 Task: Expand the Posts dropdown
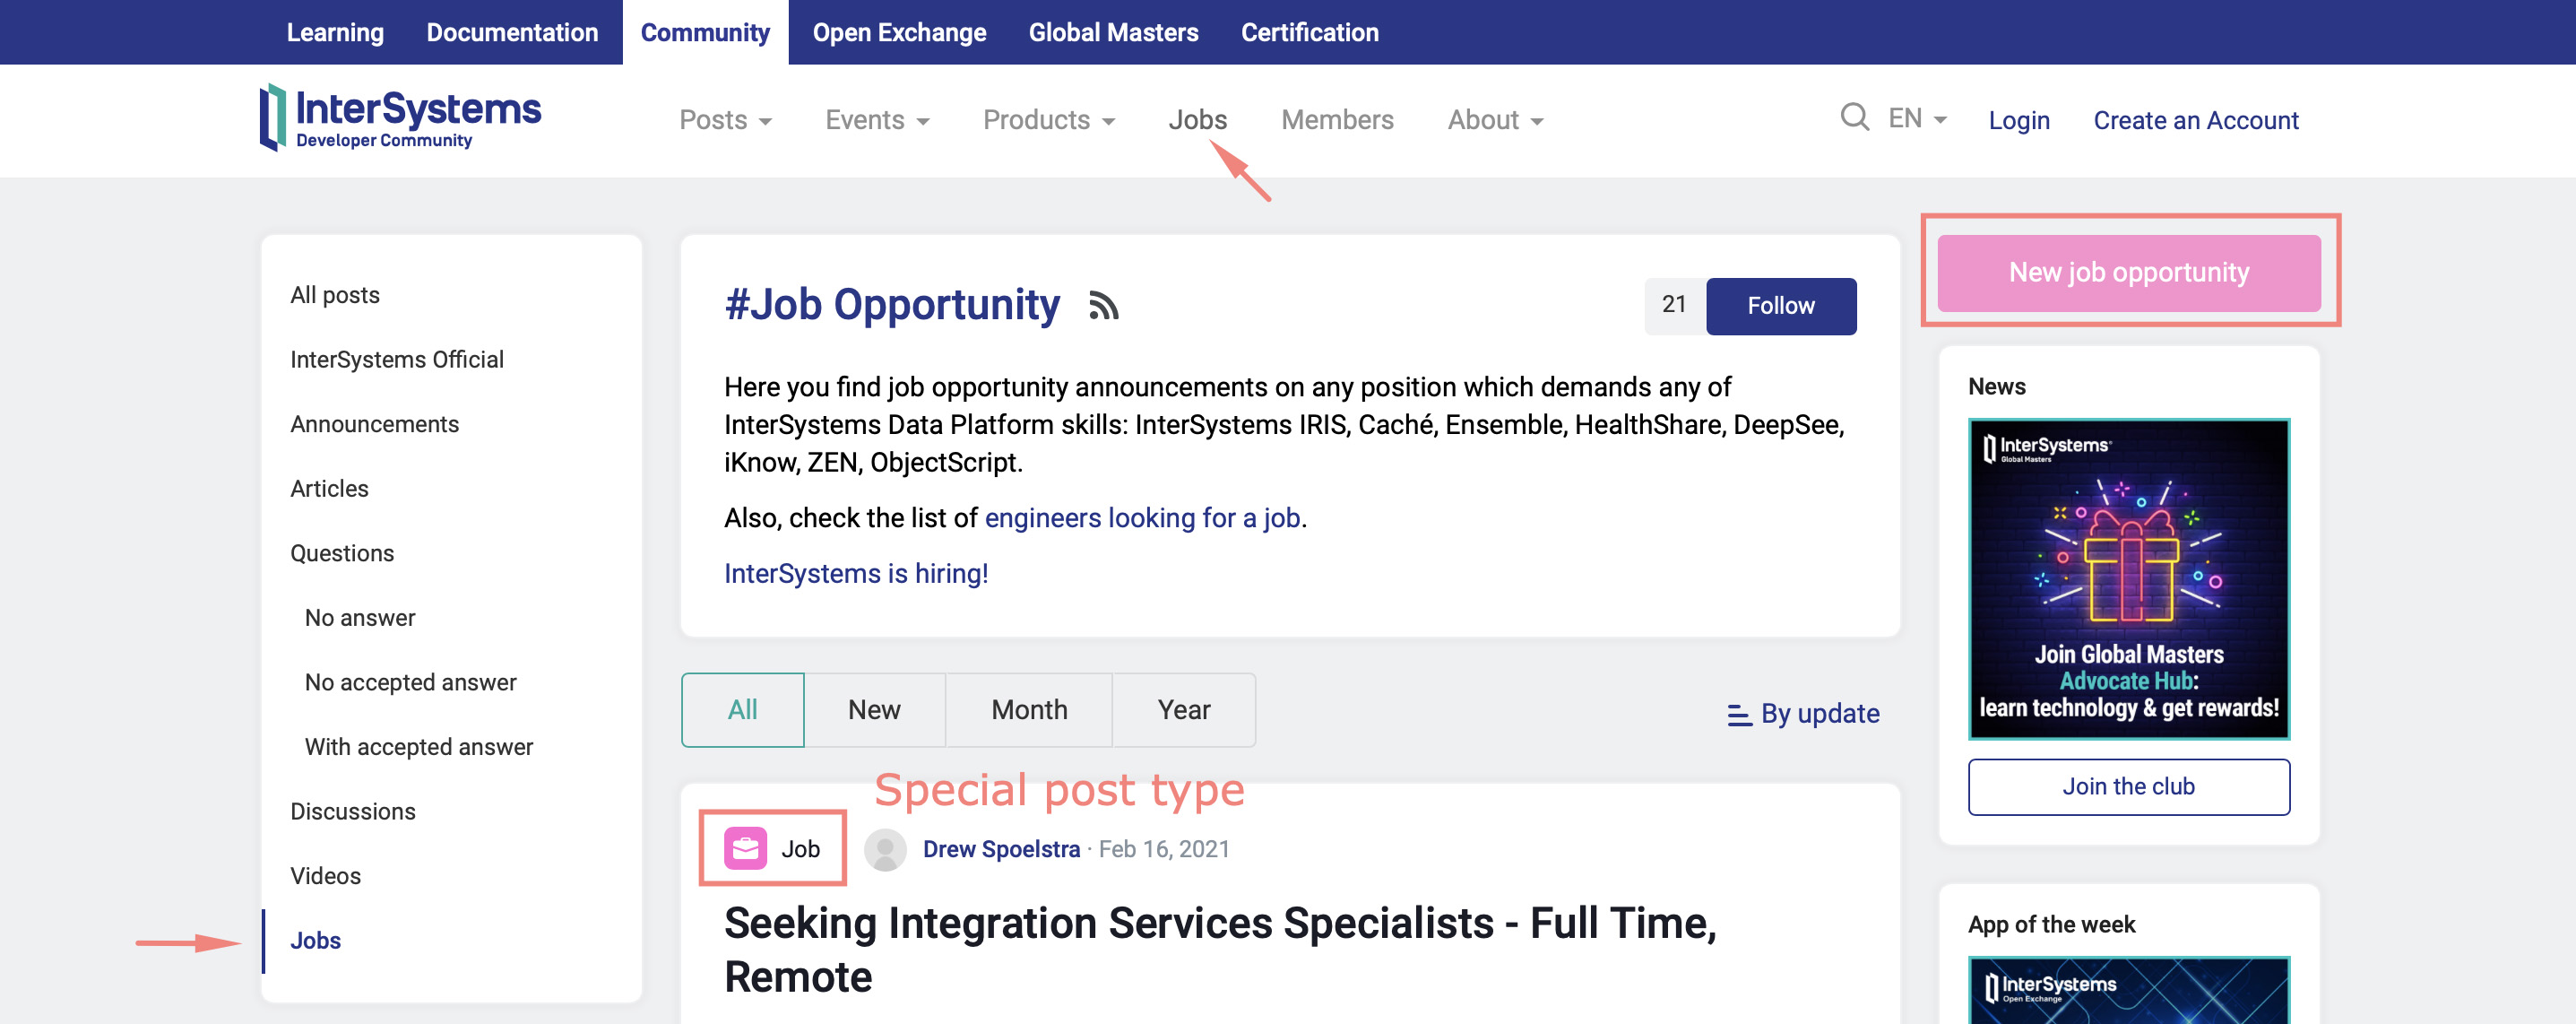point(725,120)
